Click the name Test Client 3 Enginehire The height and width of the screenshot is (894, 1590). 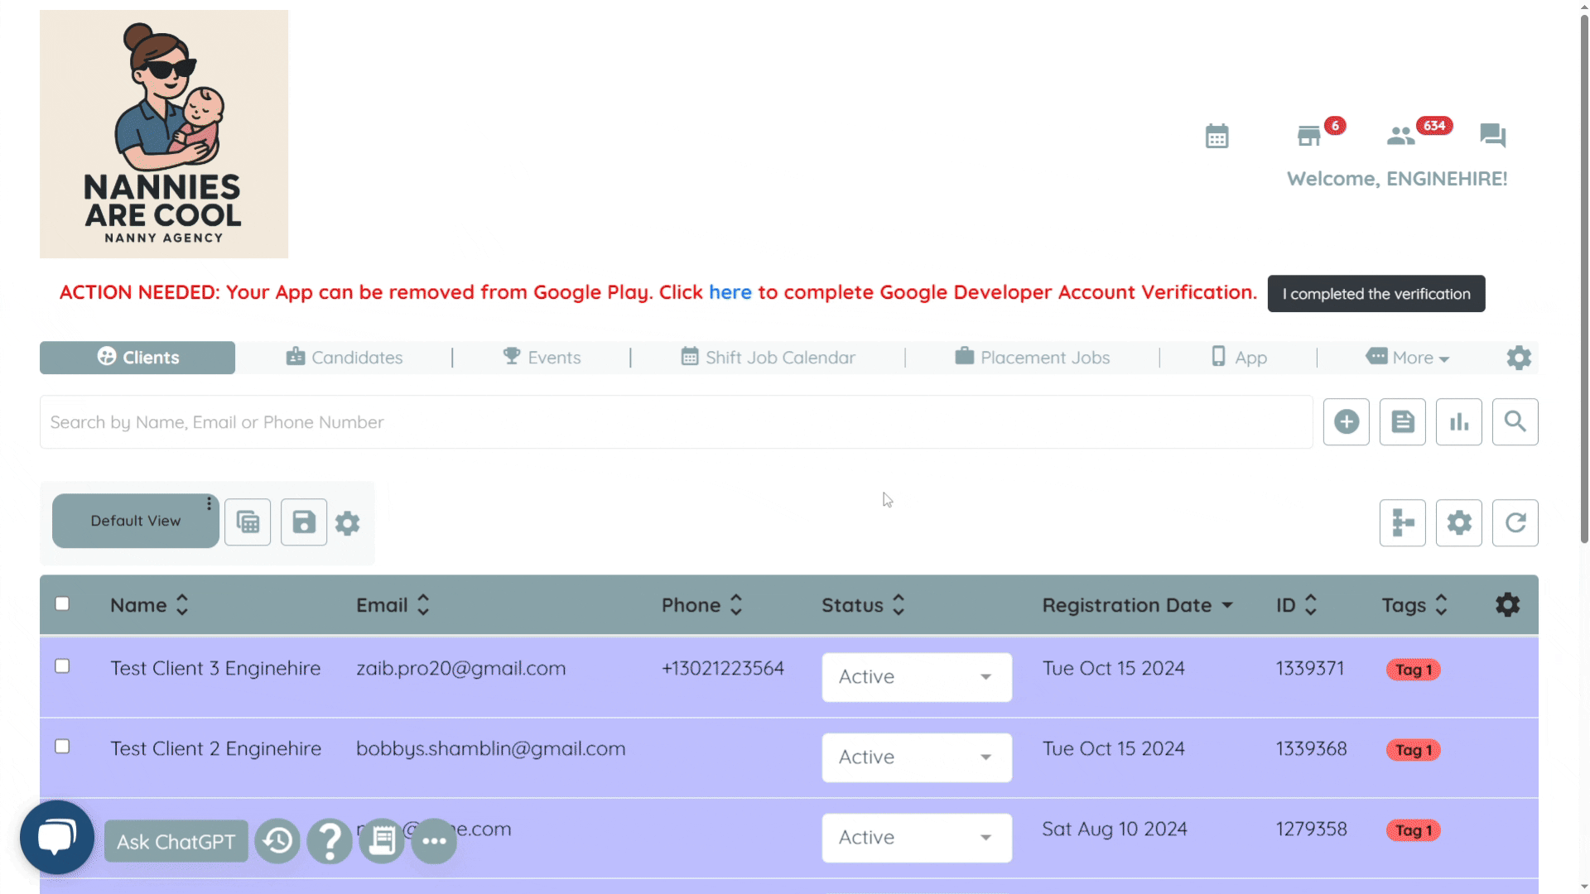[x=215, y=669]
